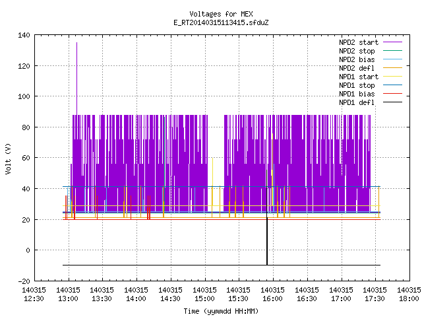Click the "NPD2 stop" legend label
422x317 pixels.
click(x=357, y=51)
